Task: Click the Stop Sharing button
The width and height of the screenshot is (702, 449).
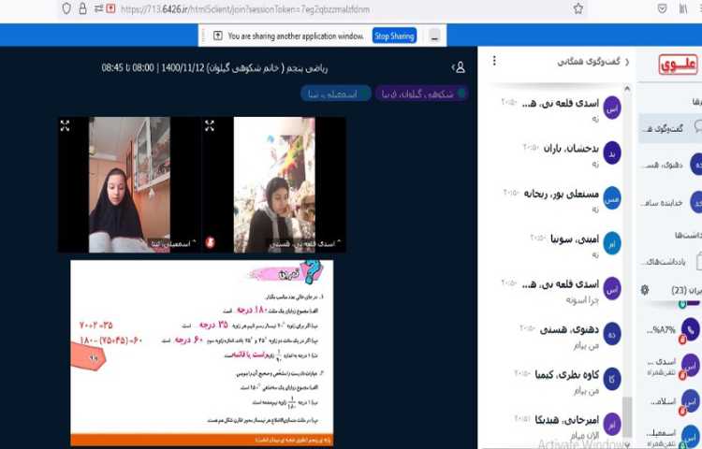Action: [x=394, y=36]
